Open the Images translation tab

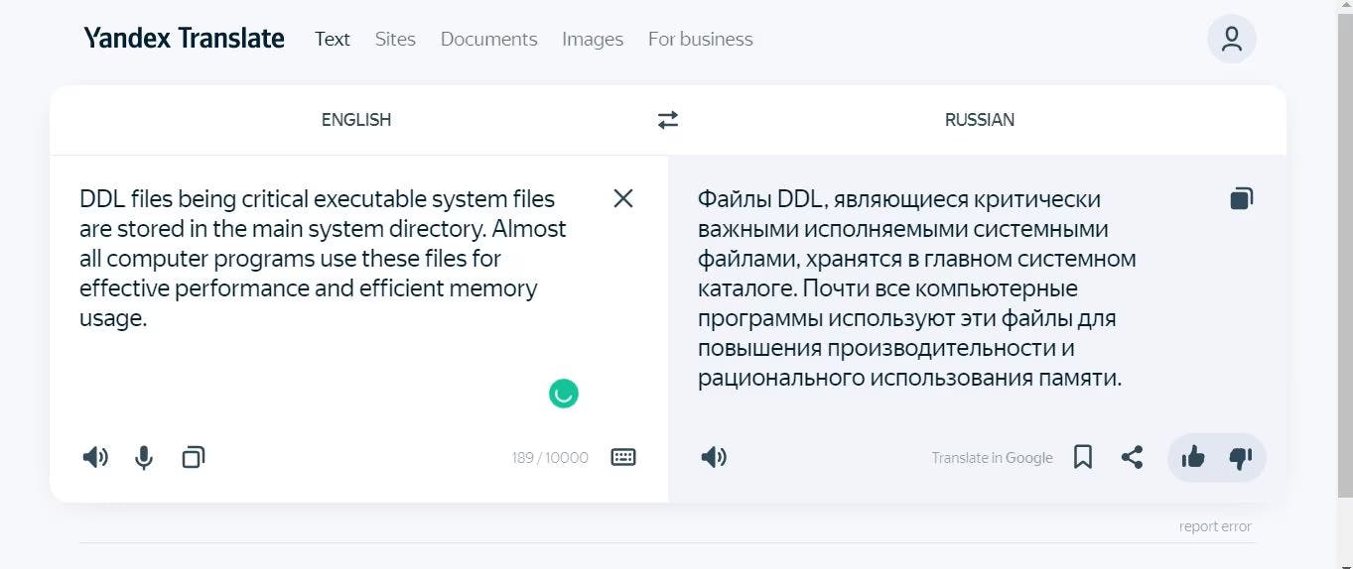coord(593,39)
